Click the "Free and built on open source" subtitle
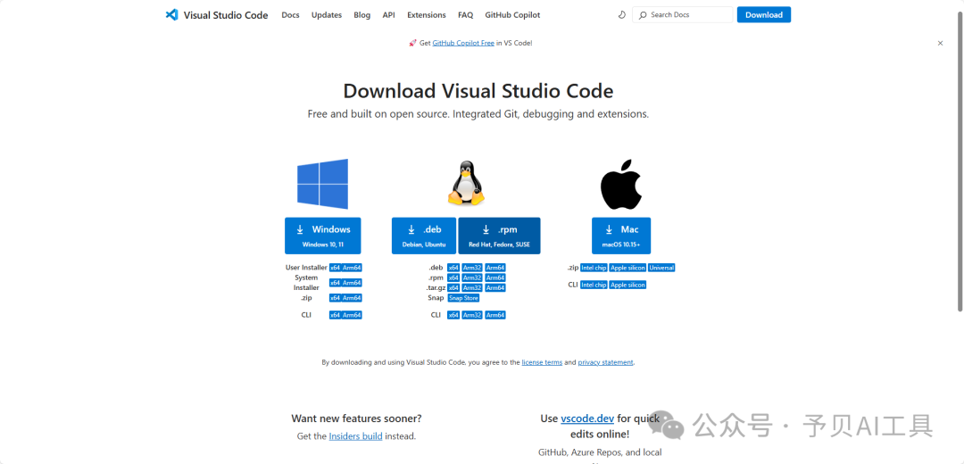The image size is (964, 464). click(x=478, y=114)
